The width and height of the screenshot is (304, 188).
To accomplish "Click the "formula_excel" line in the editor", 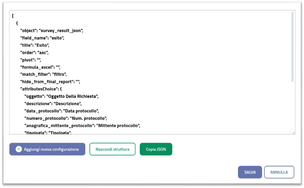I will [40, 67].
